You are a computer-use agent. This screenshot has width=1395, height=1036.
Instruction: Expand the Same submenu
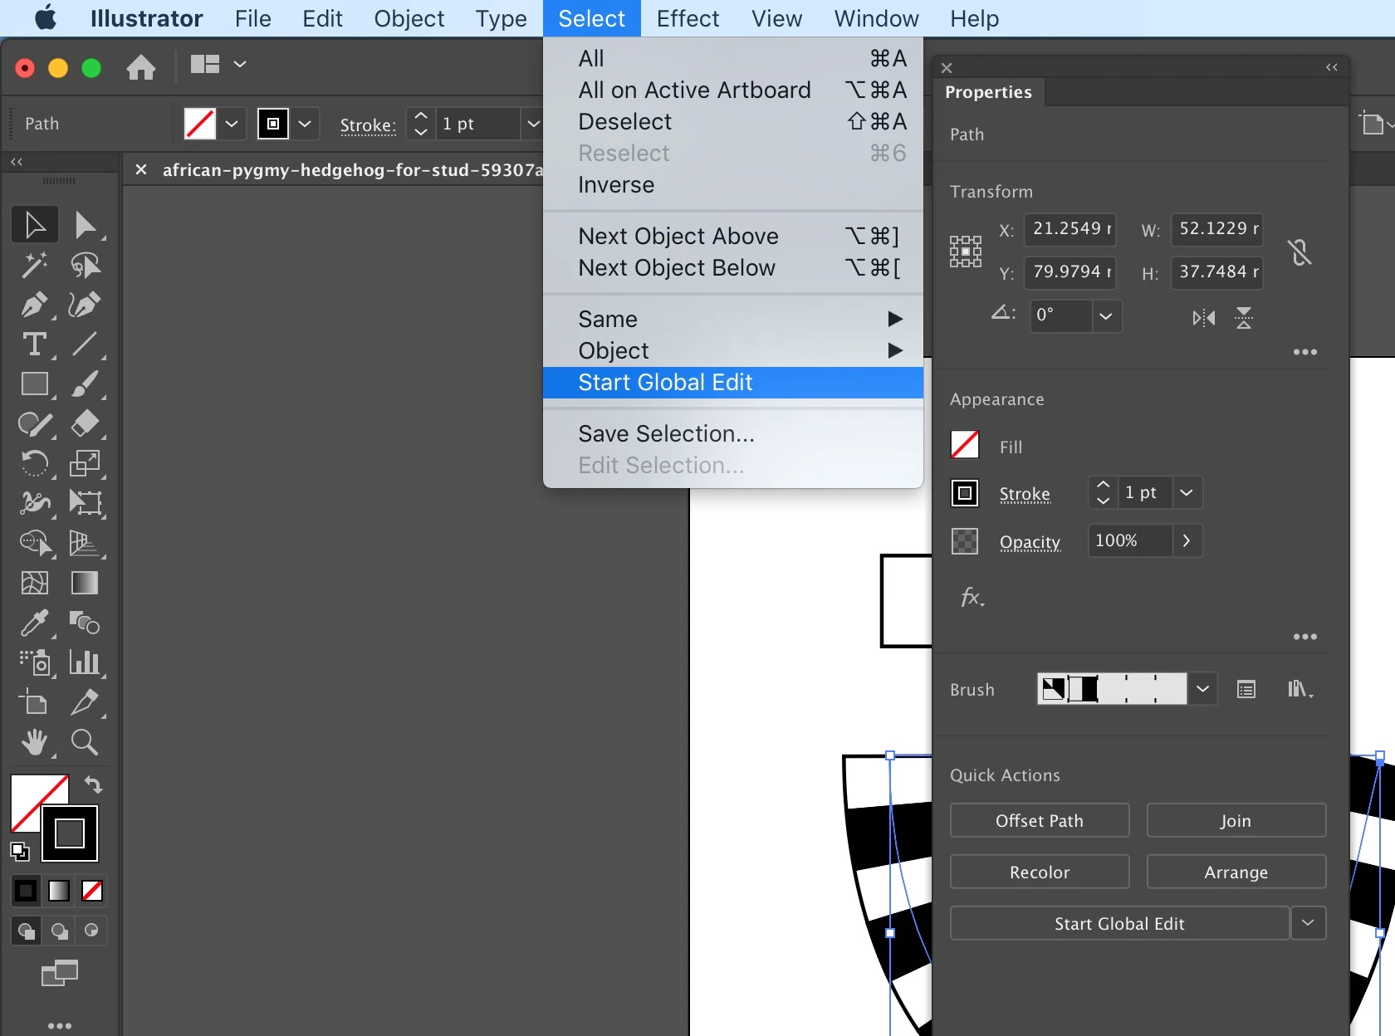tap(733, 319)
